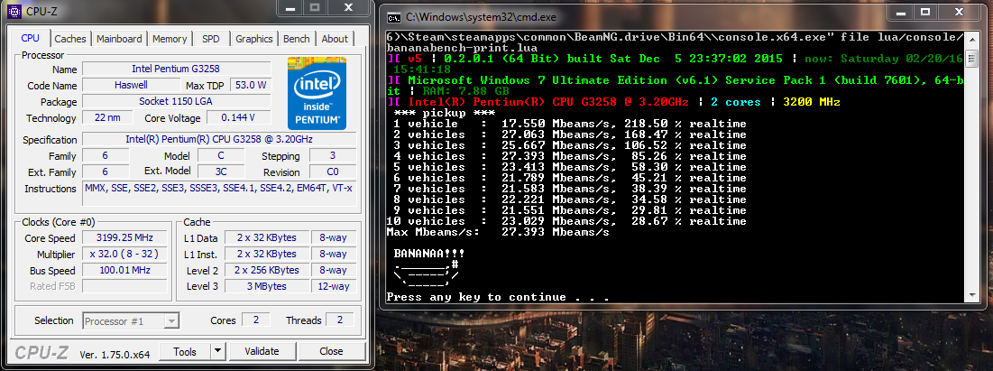Click the Revision value 'C0'
Screen dimensions: 993x371
(x=333, y=172)
